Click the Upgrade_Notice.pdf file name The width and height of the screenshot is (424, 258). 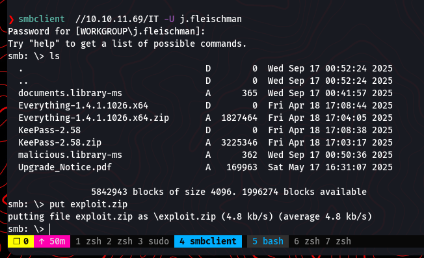[65, 167]
